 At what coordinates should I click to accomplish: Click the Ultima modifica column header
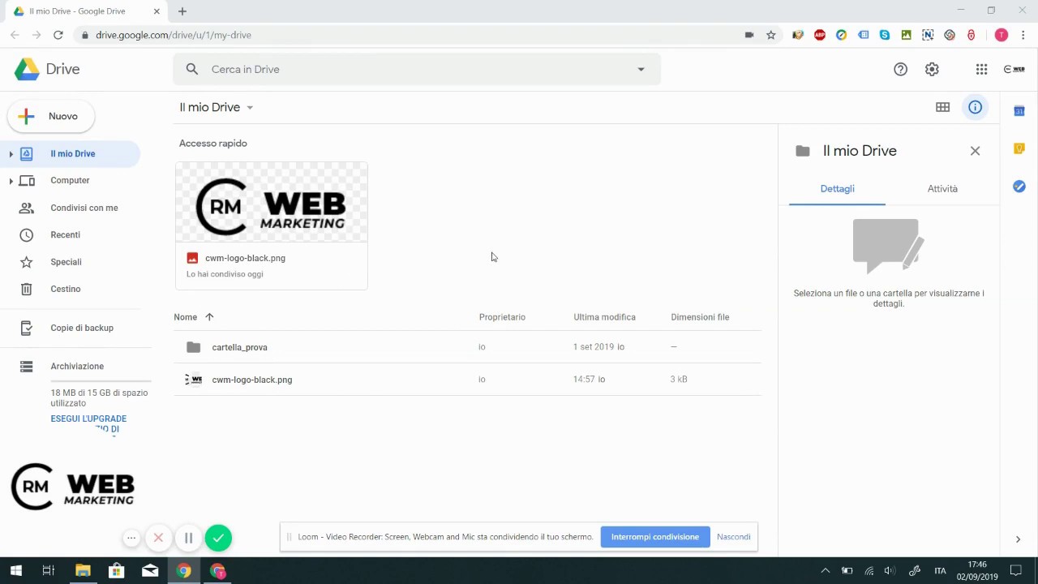pos(604,317)
